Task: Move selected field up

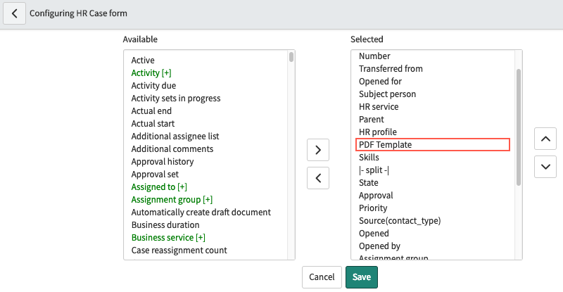Action: click(x=545, y=139)
